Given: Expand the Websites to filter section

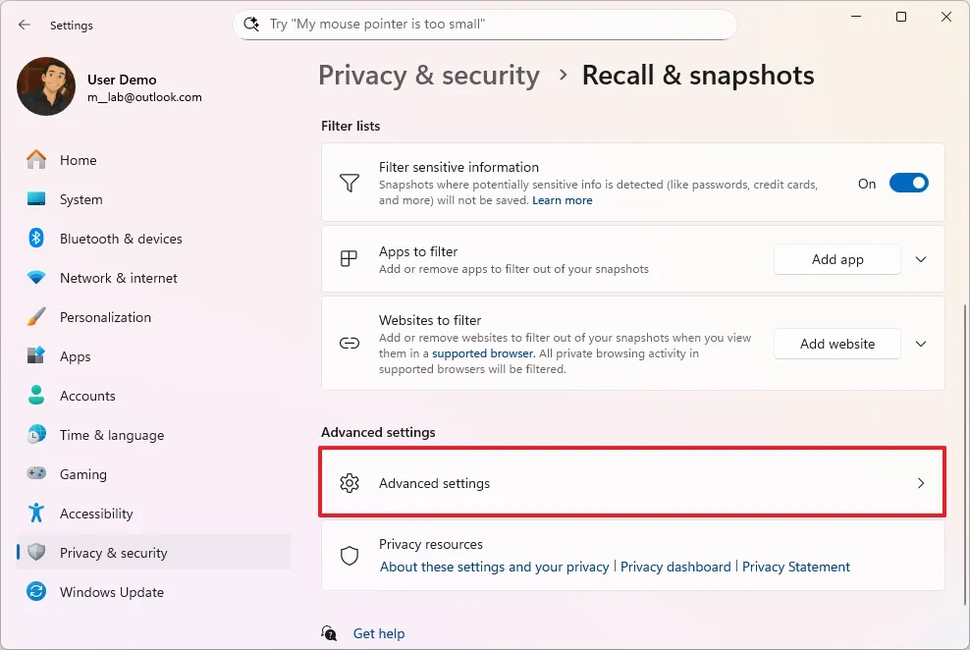Looking at the screenshot, I should pyautogui.click(x=921, y=344).
